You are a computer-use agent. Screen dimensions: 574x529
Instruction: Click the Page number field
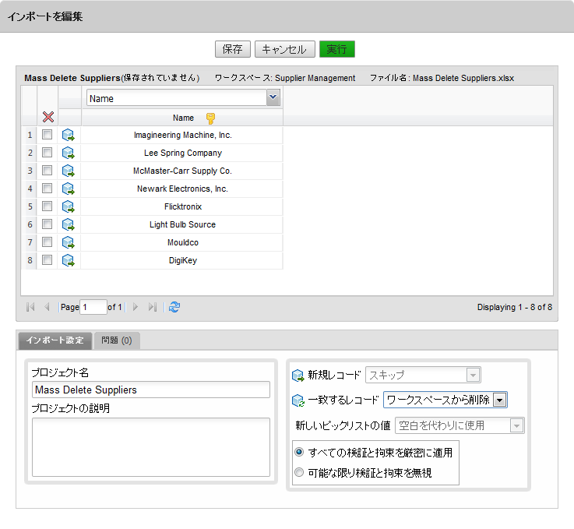93,307
